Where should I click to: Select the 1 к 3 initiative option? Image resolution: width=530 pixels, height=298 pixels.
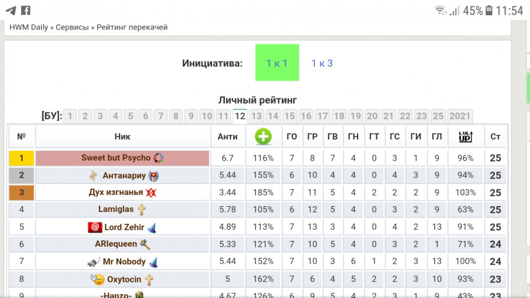pos(322,63)
